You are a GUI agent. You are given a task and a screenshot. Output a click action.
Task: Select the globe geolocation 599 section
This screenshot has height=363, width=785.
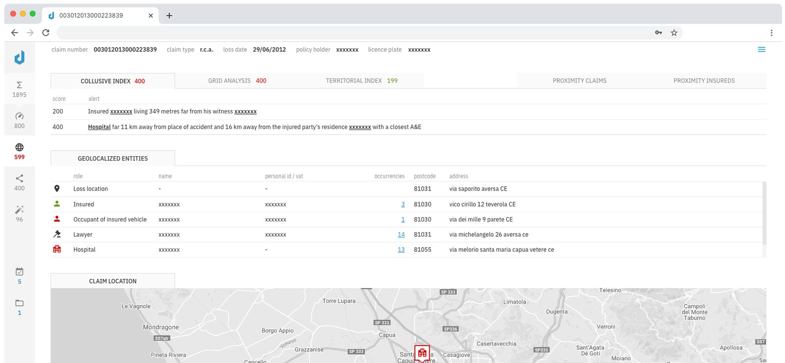20,151
